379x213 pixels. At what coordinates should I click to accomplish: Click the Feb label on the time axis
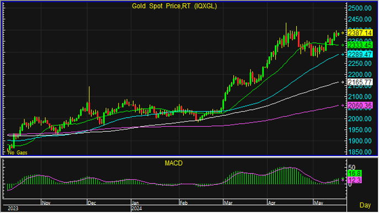184,203
